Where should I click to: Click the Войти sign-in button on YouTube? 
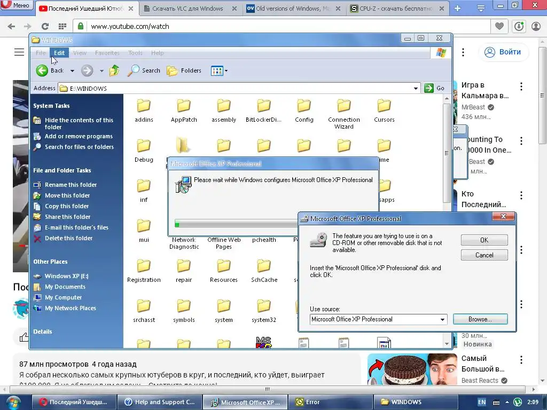click(503, 52)
